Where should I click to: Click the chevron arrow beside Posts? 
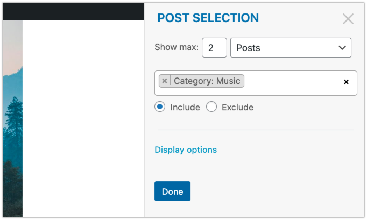point(342,48)
